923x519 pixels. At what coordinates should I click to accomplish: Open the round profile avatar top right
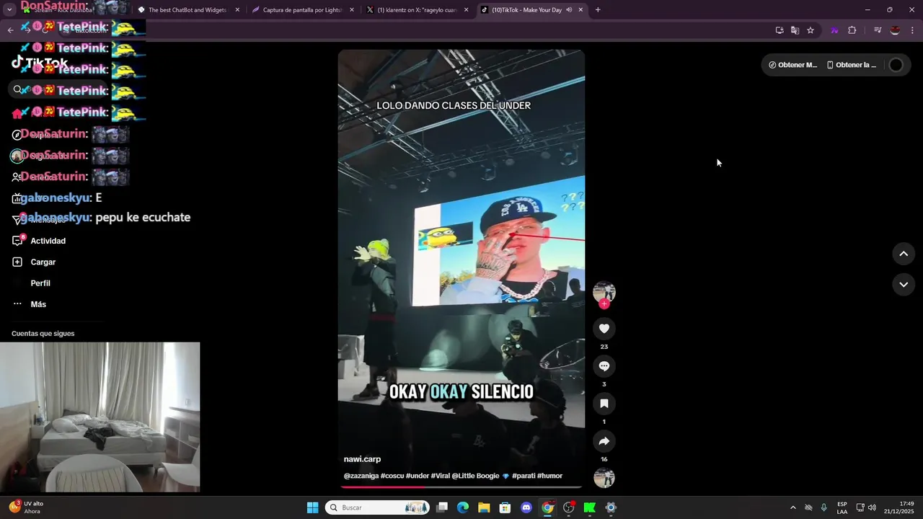click(x=896, y=65)
